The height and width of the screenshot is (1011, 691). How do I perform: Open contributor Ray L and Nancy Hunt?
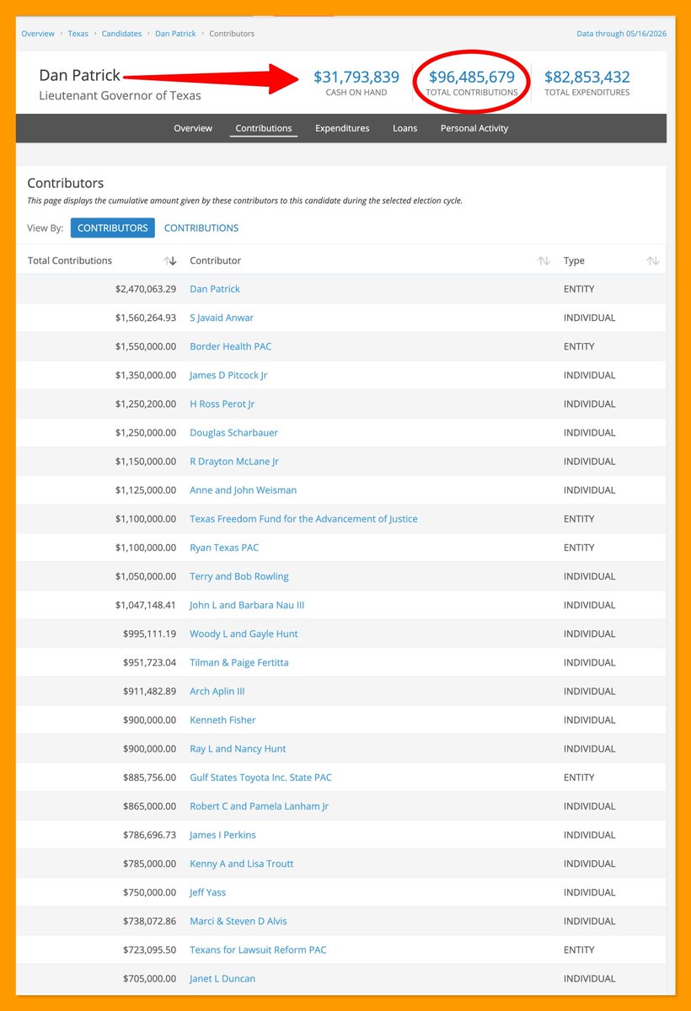(238, 748)
